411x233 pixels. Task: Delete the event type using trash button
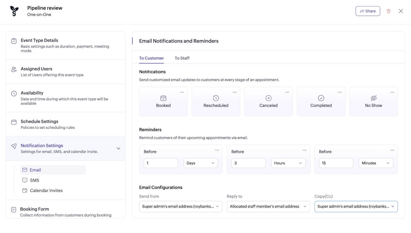click(388, 11)
